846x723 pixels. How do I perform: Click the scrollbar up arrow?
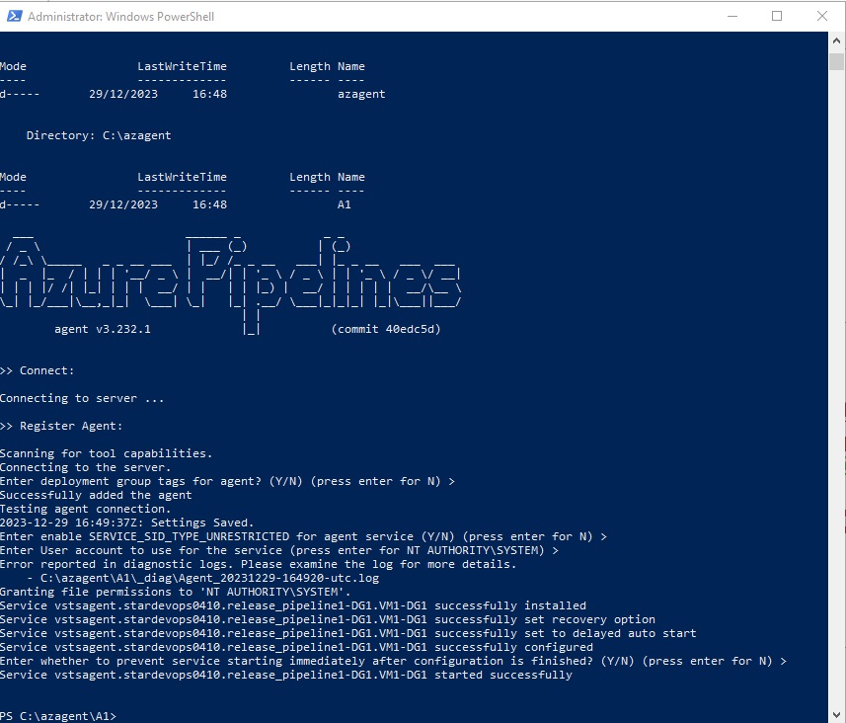point(837,40)
